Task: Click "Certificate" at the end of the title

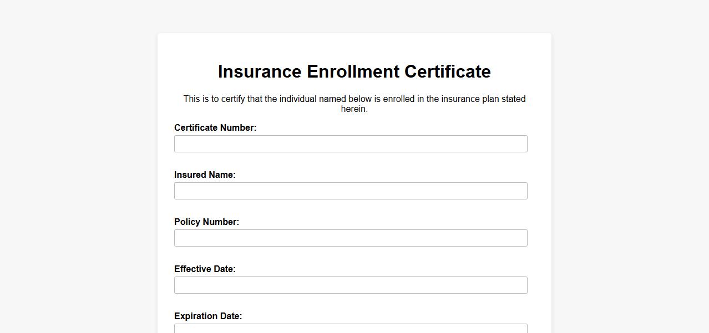Action: [x=447, y=72]
